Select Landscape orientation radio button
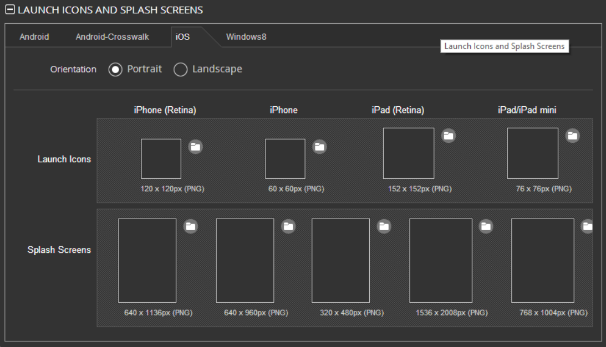606x347 pixels. [181, 70]
